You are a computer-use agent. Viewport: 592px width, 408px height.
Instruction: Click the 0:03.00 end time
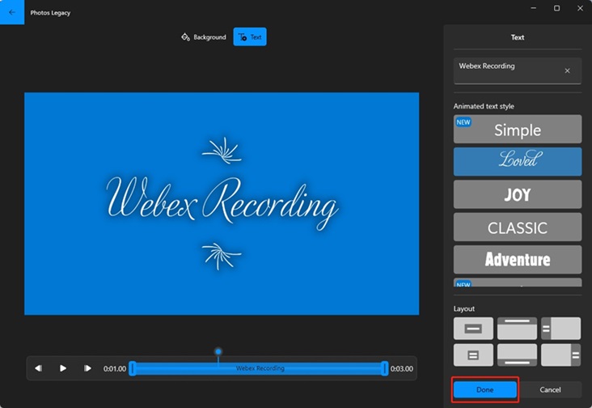tap(402, 368)
